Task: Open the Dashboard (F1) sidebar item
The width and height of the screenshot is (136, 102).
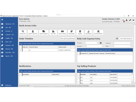Action: click(x=9, y=24)
